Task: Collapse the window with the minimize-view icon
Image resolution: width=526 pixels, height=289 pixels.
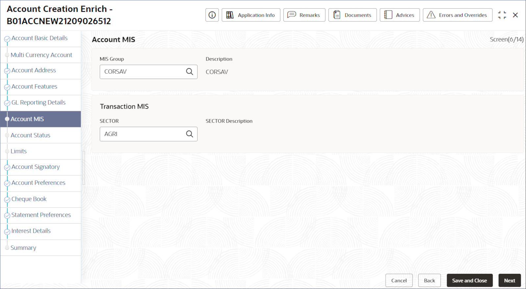Action: coord(502,15)
